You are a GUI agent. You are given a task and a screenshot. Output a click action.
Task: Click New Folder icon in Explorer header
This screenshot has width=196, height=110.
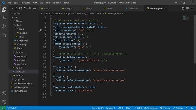[x=21, y=8]
